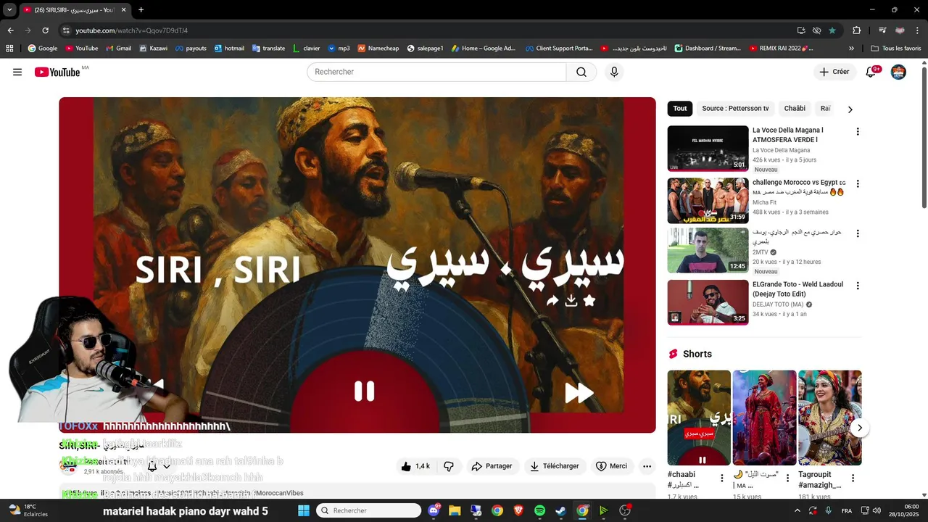Dislike the video with thumbs down

pyautogui.click(x=449, y=466)
